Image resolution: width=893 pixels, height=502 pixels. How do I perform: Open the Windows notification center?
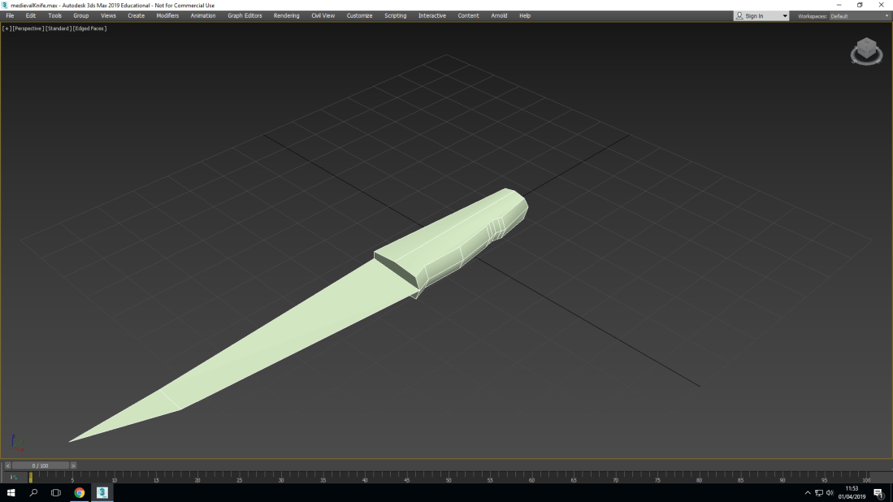pyautogui.click(x=878, y=493)
